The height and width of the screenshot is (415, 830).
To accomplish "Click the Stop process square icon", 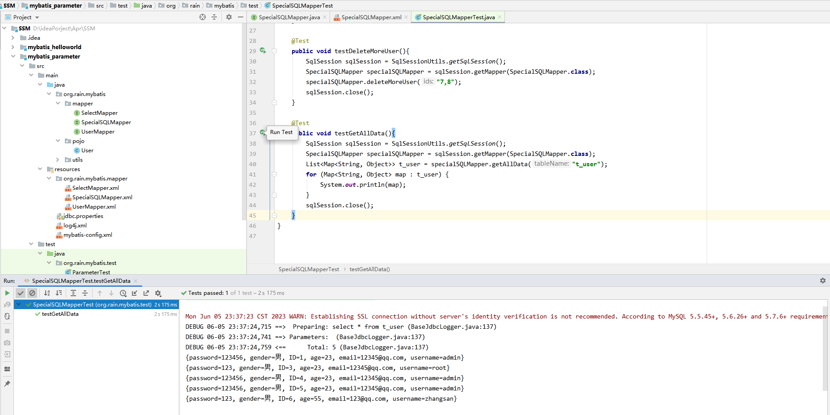I will (x=7, y=331).
